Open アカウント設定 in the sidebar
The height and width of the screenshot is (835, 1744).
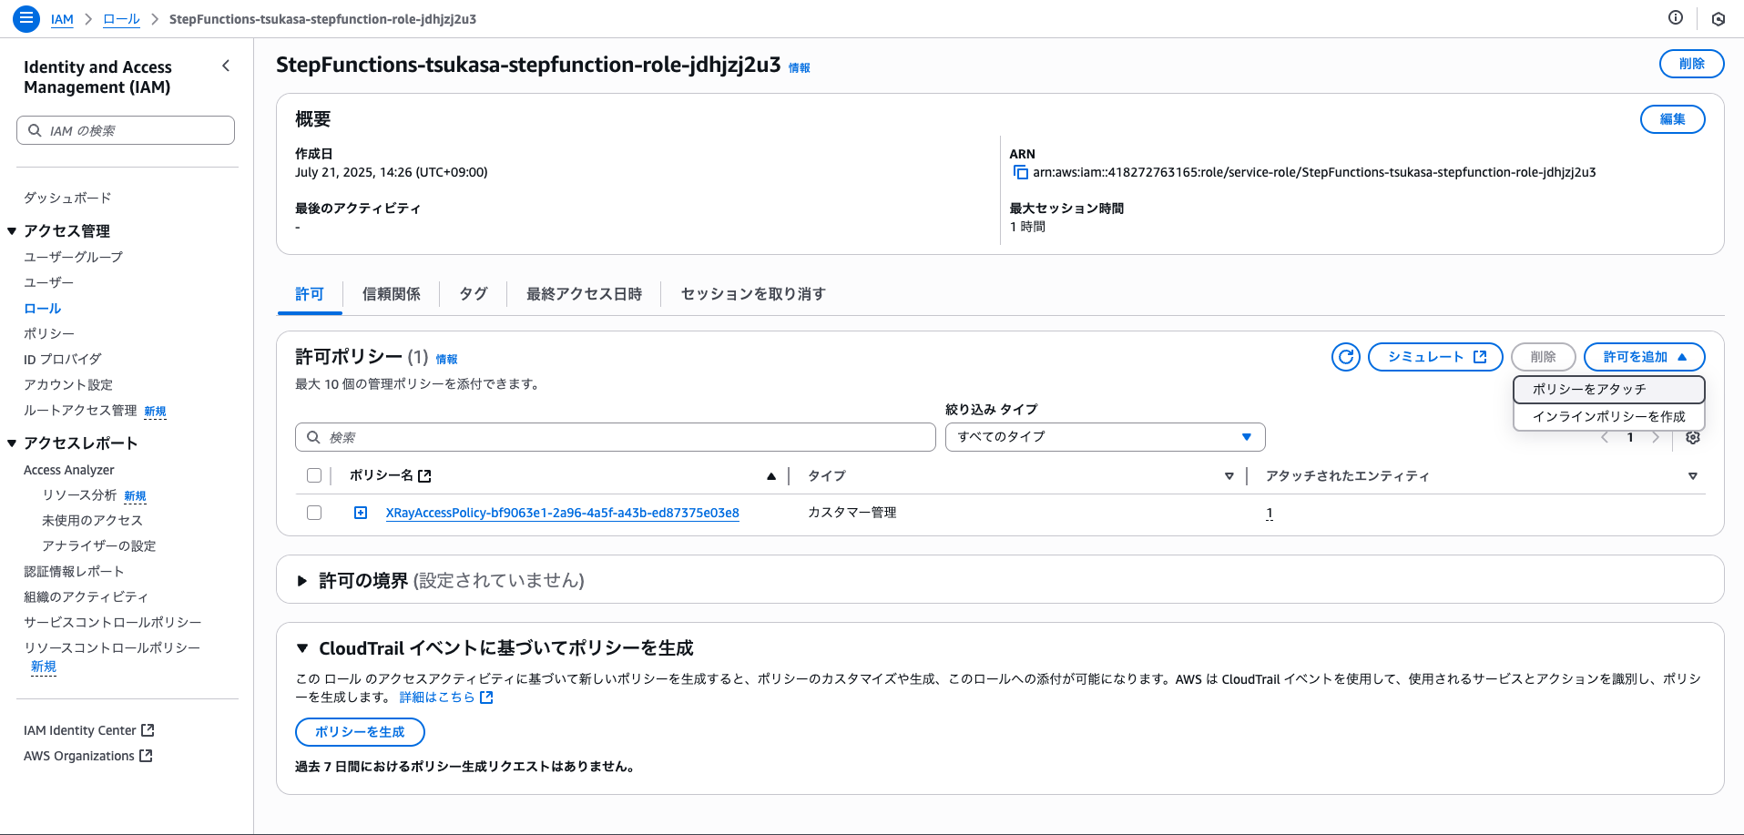point(68,384)
